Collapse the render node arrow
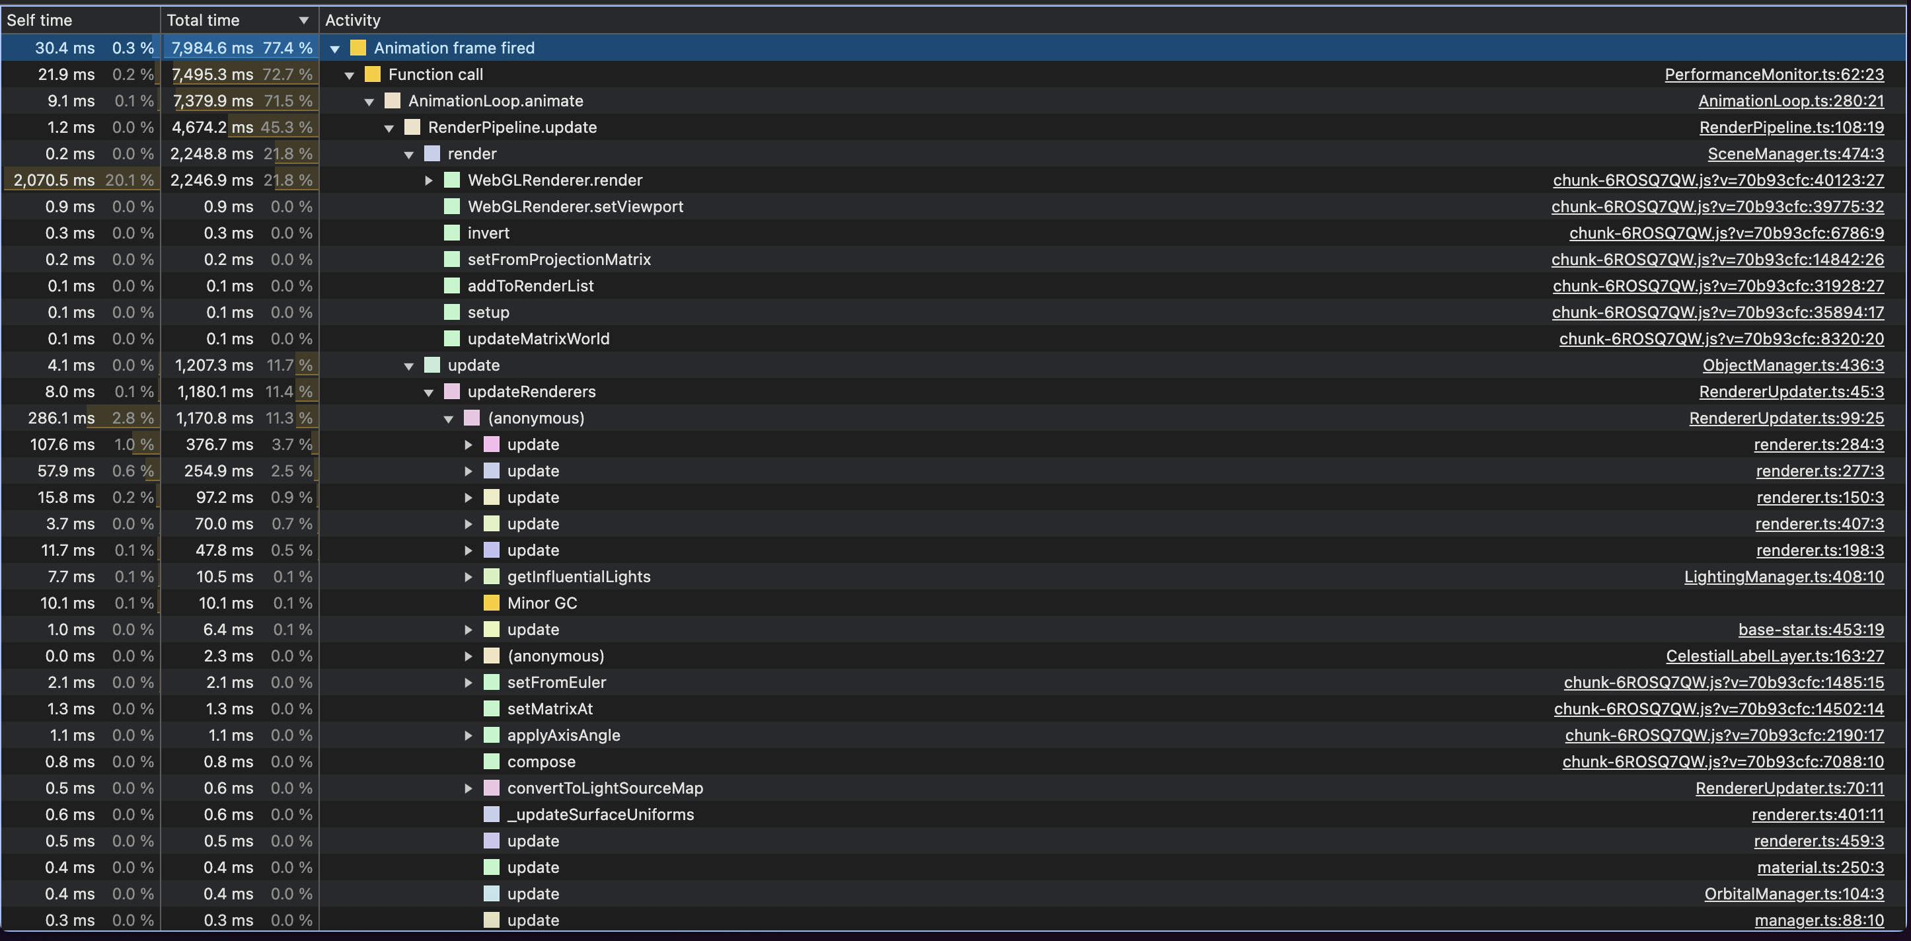 coord(409,155)
